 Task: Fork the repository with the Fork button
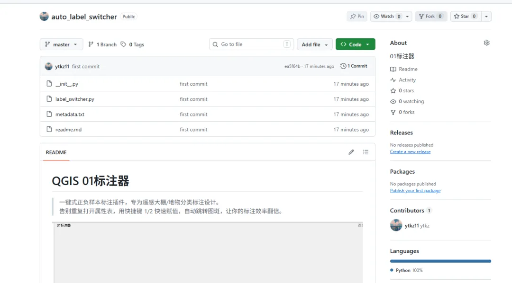[x=430, y=16]
